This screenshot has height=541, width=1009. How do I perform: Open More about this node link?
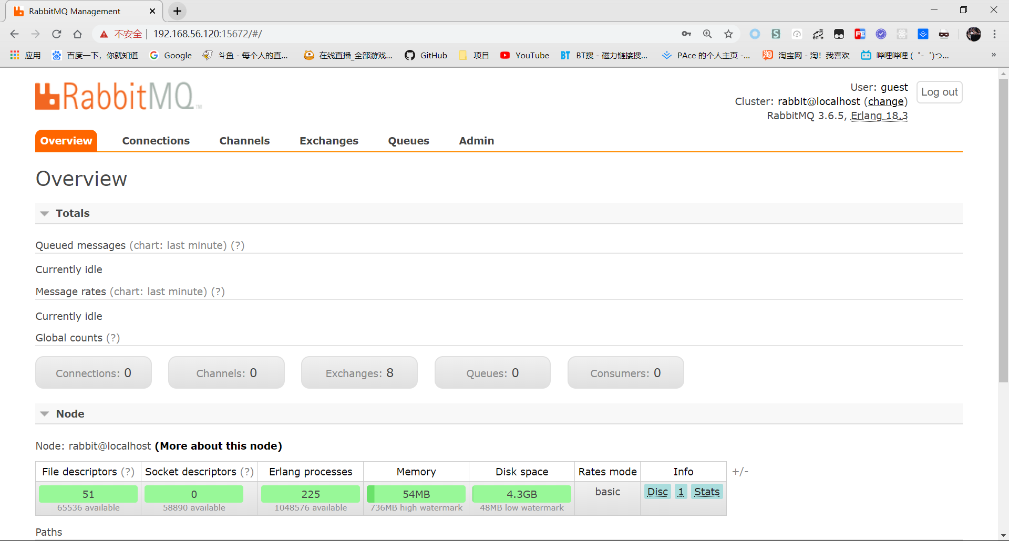(x=219, y=446)
